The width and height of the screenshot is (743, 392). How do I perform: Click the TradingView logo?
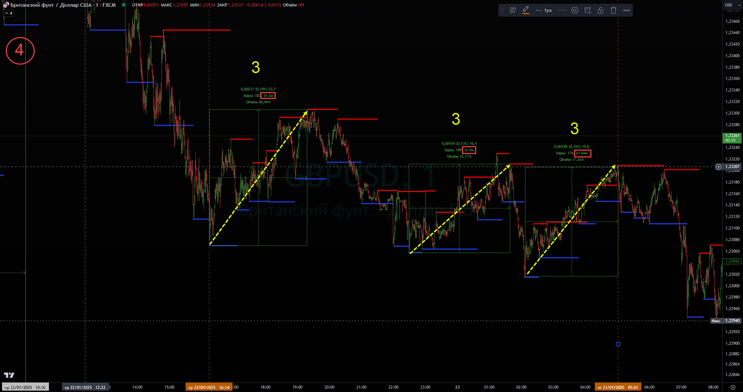pyautogui.click(x=9, y=375)
